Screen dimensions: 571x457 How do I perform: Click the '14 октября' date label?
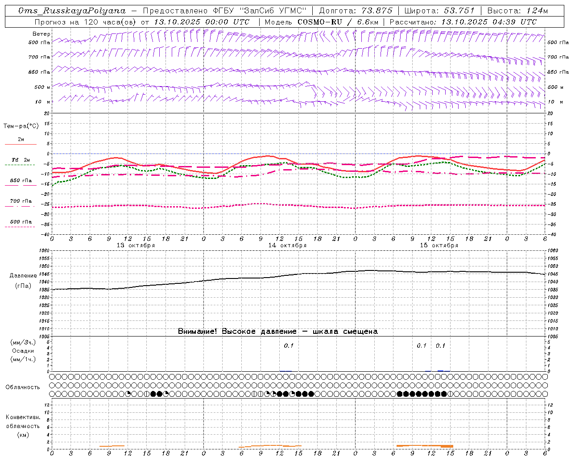coord(287,245)
